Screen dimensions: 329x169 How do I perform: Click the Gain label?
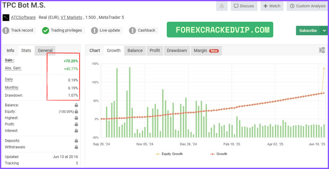click(x=10, y=60)
